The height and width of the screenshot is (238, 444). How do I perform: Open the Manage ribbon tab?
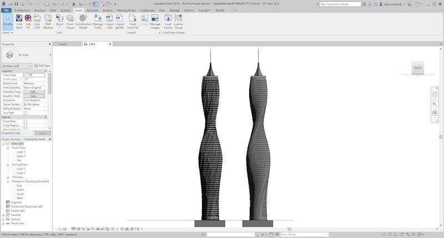[x=174, y=10]
